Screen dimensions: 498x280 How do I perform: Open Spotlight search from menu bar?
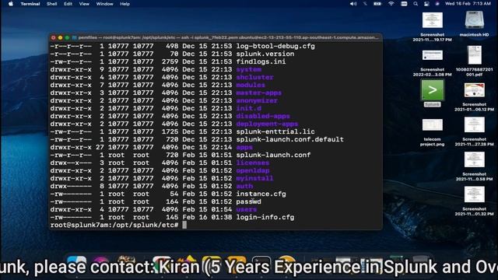(416, 4)
